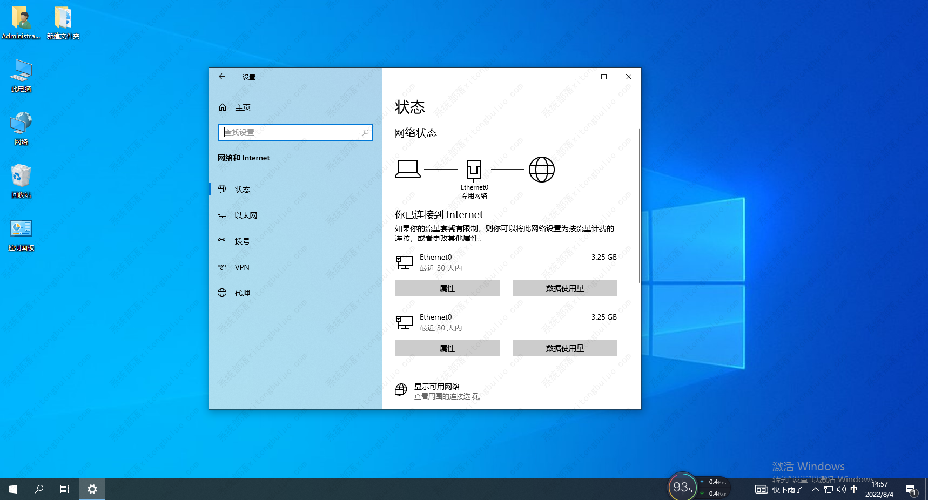Click 属性 for the second Ethernet0
Viewport: 928px width, 500px height.
[x=447, y=348]
